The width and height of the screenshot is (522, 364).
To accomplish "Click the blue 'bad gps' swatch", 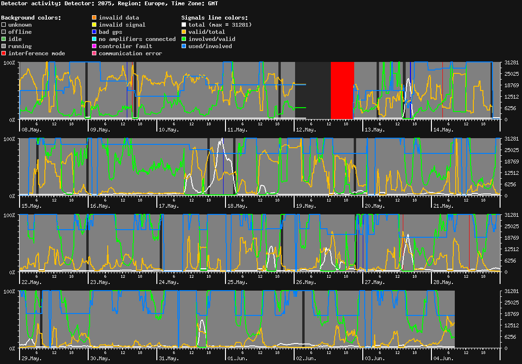I will 94,32.
